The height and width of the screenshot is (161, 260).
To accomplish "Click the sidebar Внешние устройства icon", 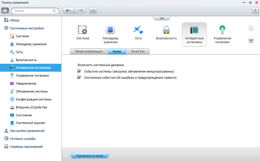I will point(12,107).
